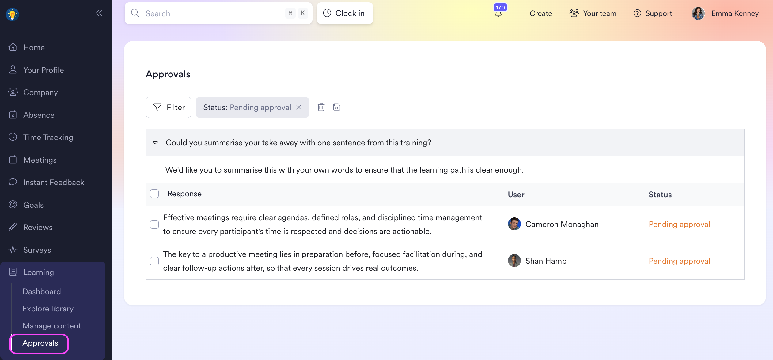773x360 pixels.
Task: Check Cameron Monaghan's response checkbox
Action: coord(154,225)
